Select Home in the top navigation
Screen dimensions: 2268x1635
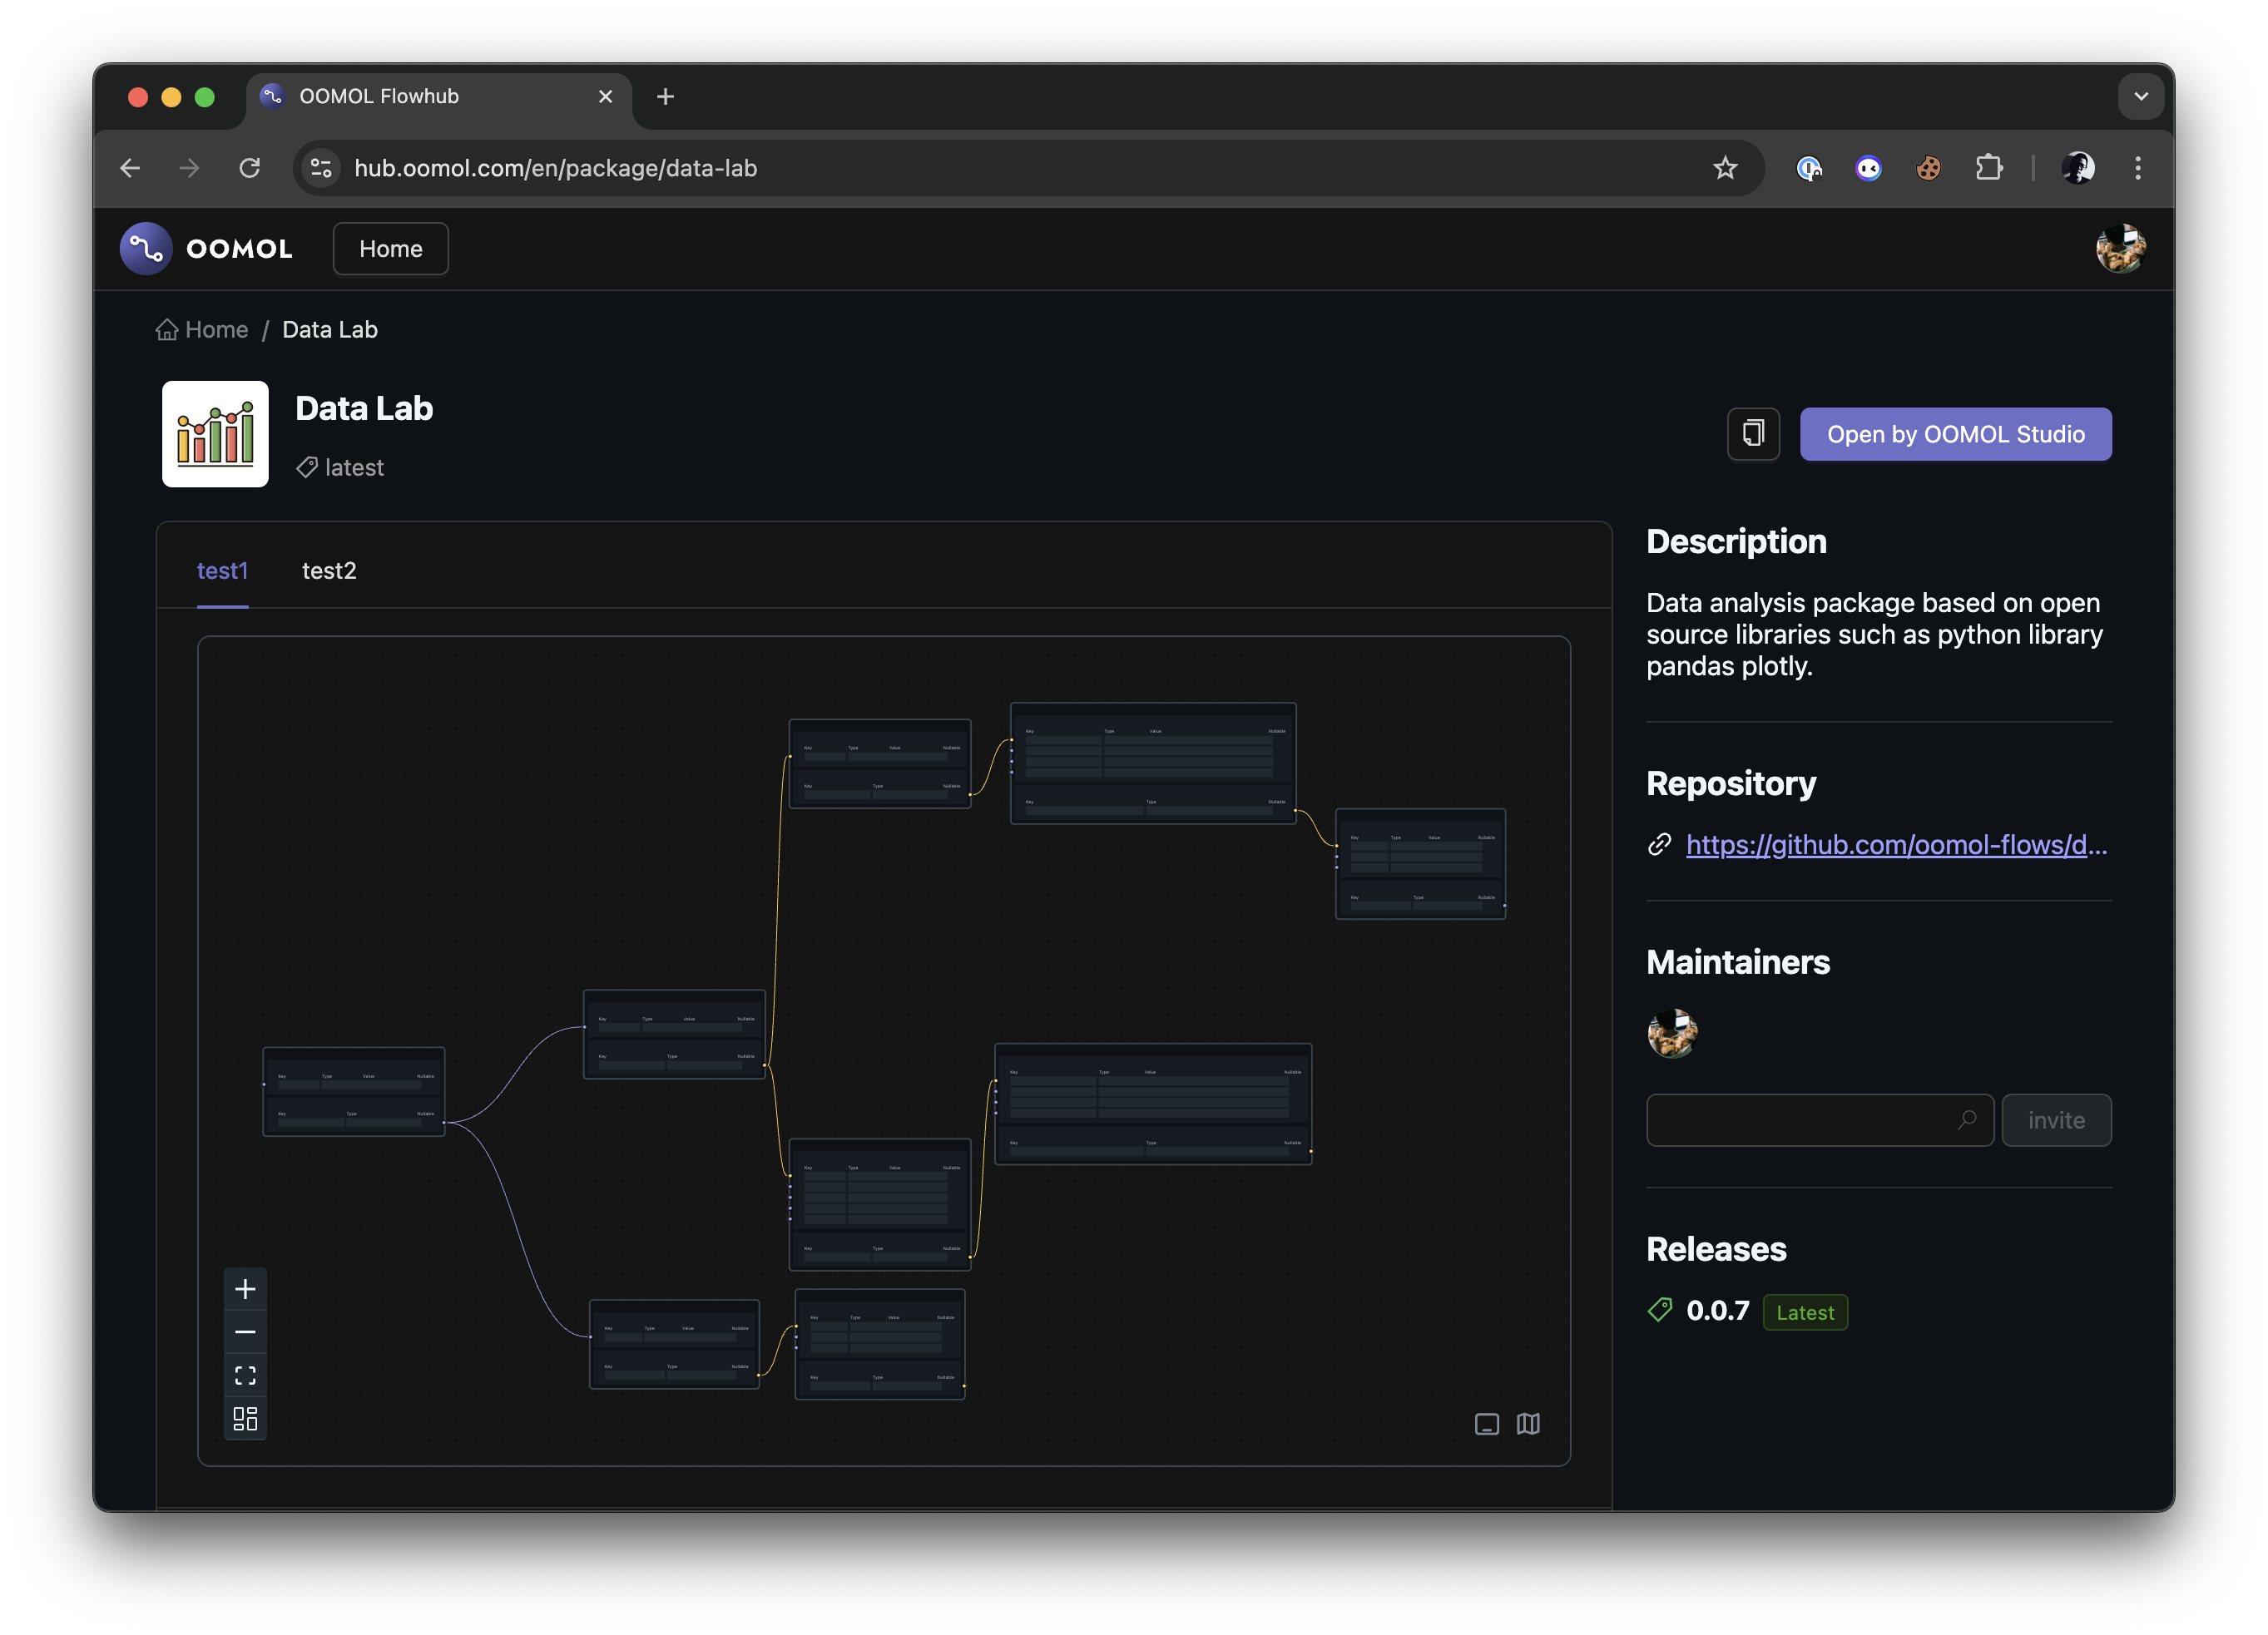(390, 248)
